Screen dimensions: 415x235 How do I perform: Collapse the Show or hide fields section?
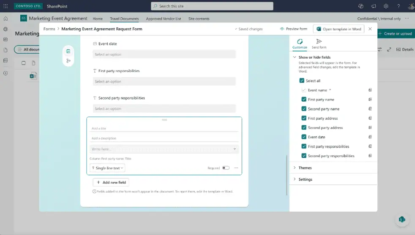(295, 57)
